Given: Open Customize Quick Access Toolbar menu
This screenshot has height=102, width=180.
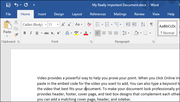Looking at the screenshot, I should coord(34,5).
